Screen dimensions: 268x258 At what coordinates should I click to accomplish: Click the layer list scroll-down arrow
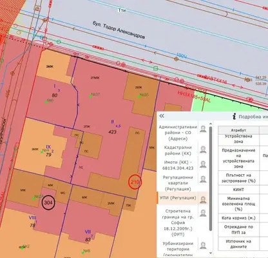point(211,253)
